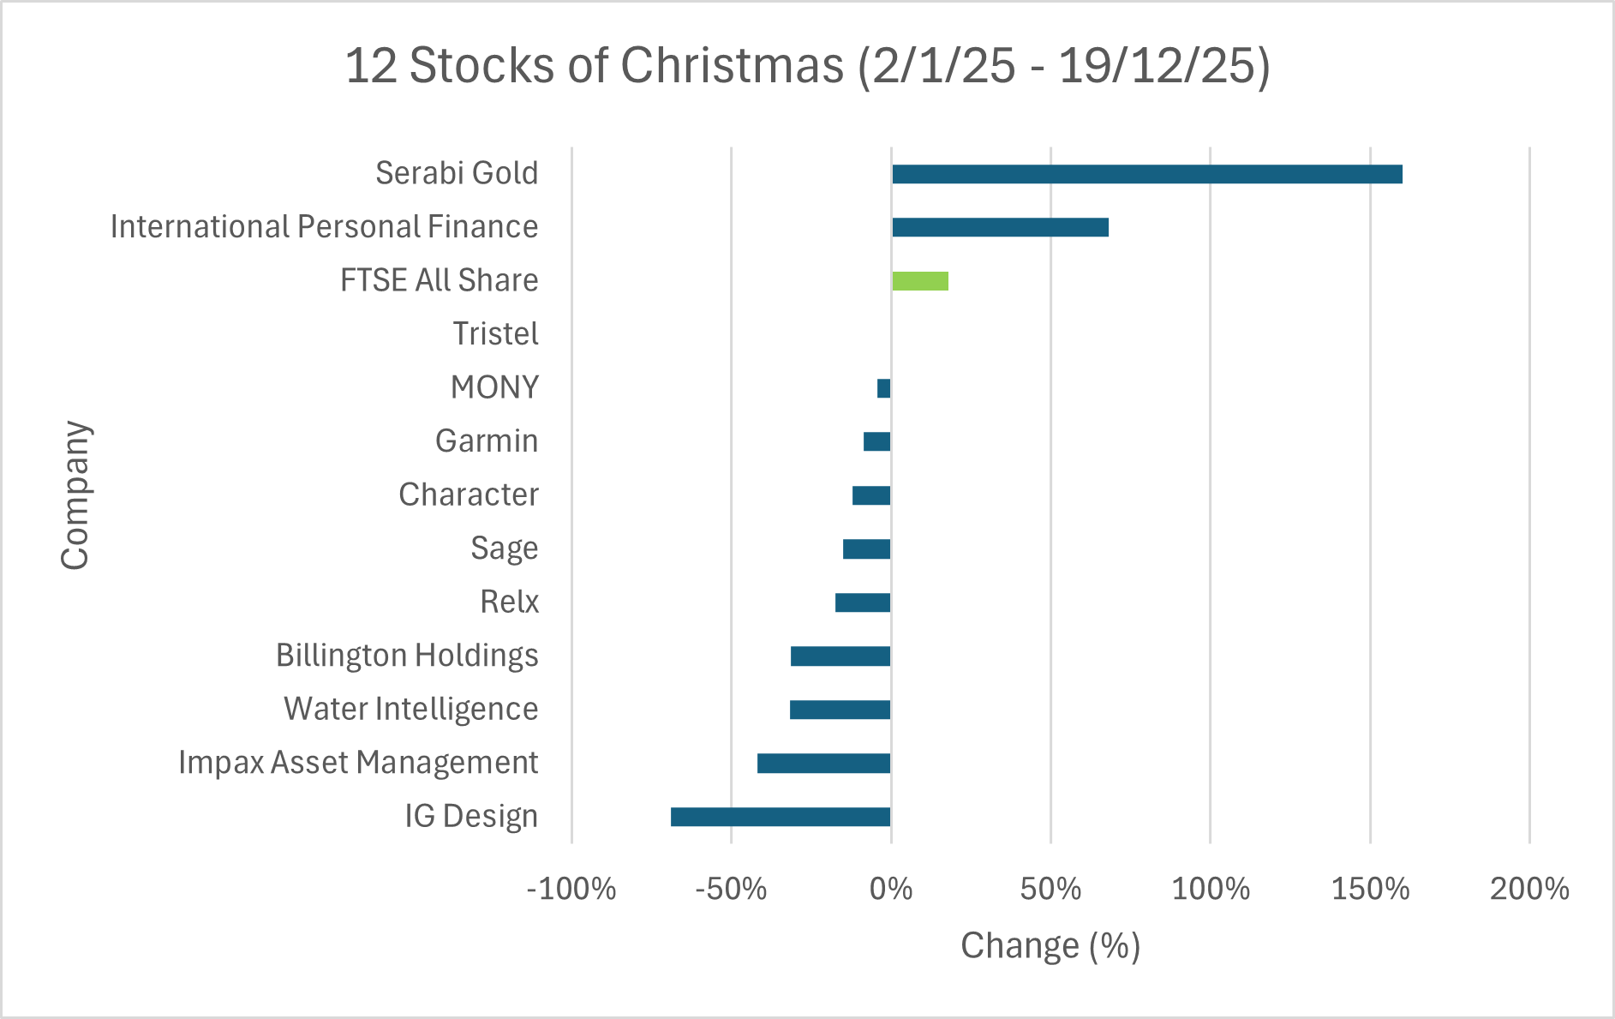Click the Company vertical axis title
The image size is (1615, 1019).
[75, 495]
